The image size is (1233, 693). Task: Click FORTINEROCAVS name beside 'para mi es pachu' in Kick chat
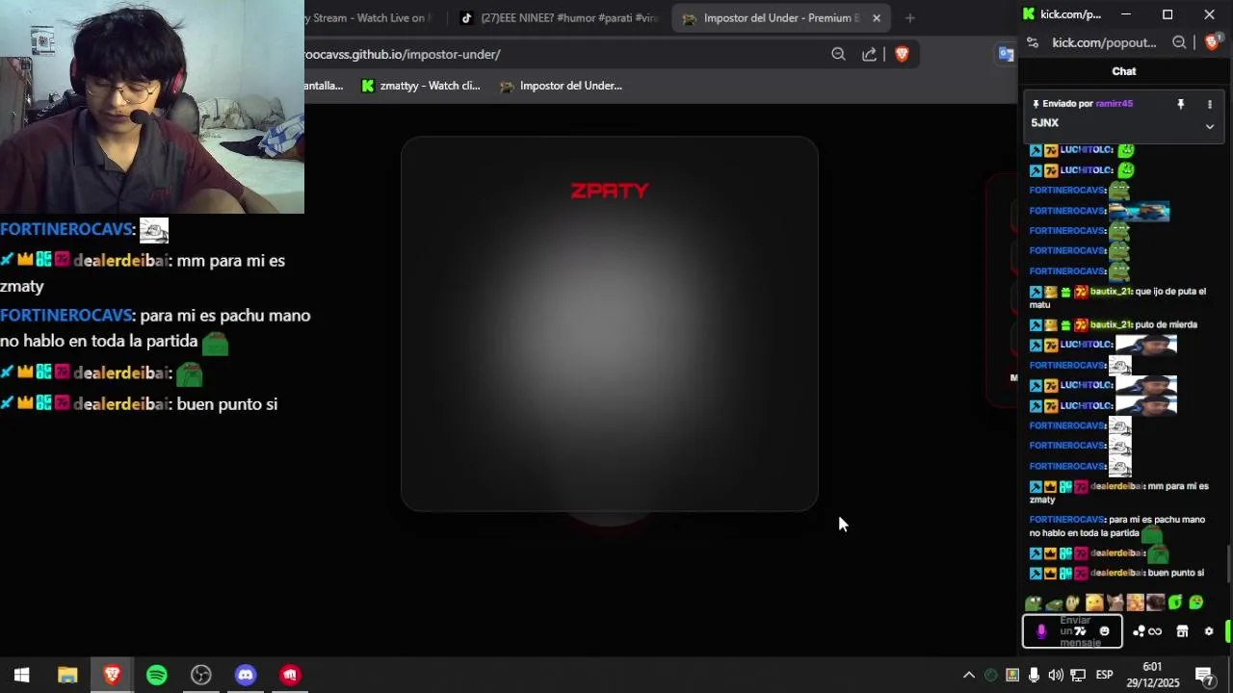(1066, 520)
